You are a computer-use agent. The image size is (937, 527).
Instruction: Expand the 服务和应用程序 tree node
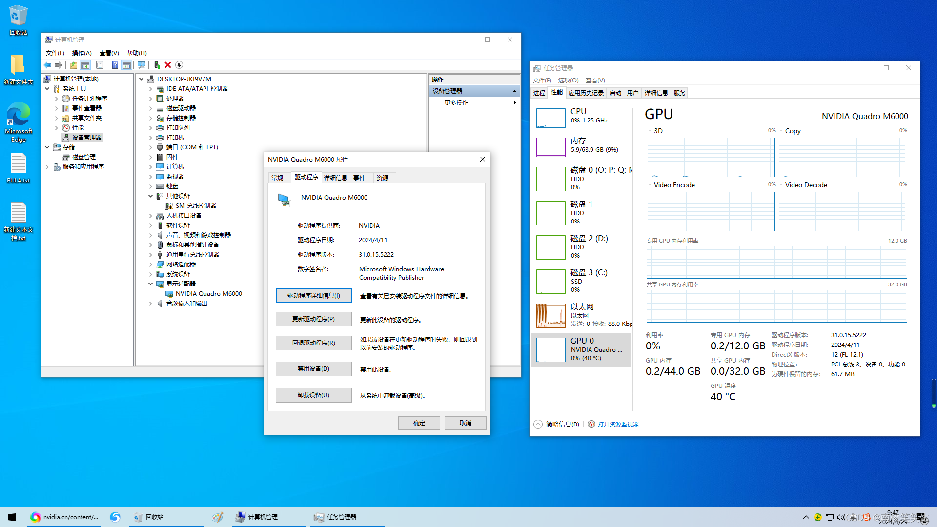click(x=47, y=167)
